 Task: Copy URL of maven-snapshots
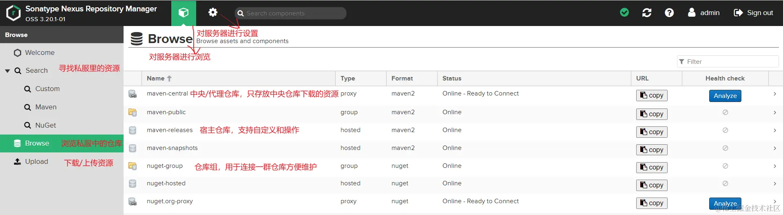(x=652, y=150)
